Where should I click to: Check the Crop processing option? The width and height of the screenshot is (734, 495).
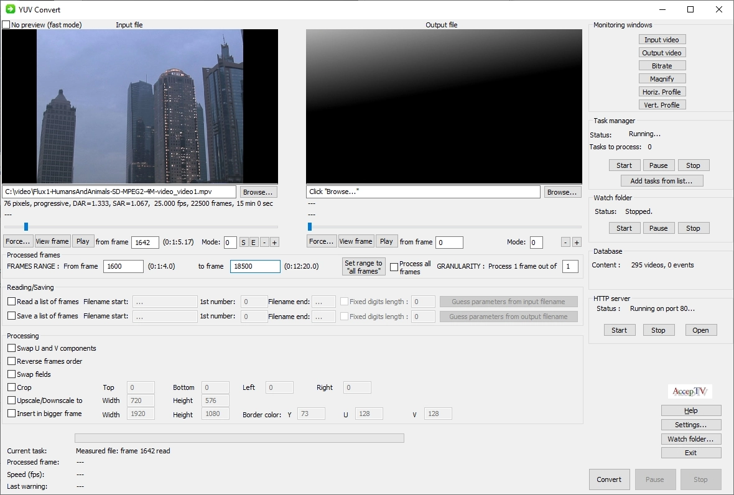[12, 387]
